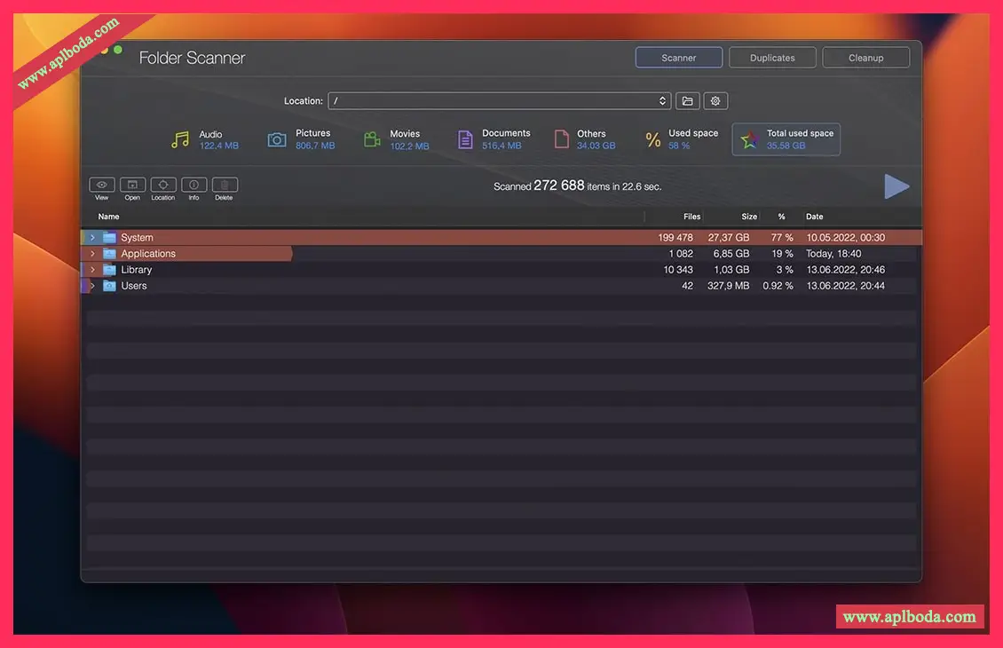
Task: Sort by the Size column header
Action: [x=749, y=217]
